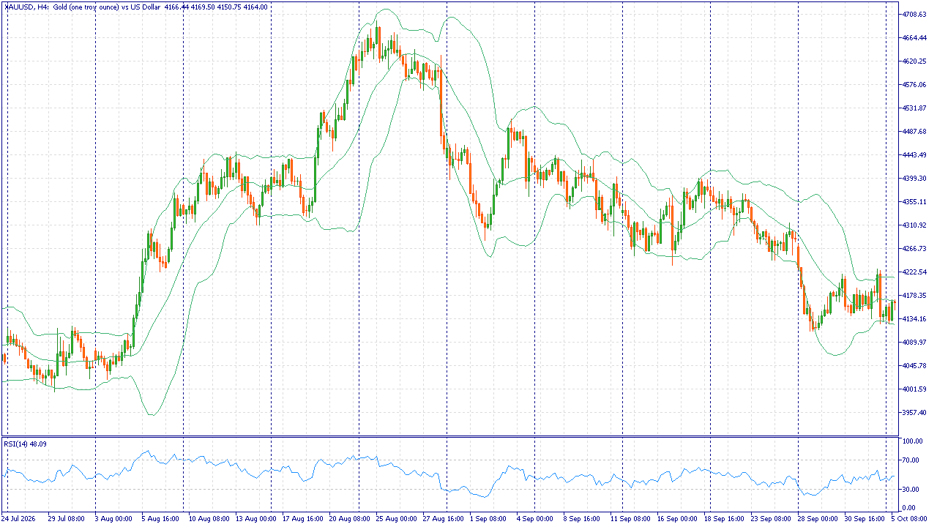Choose the 4178.35 price label
The image size is (937, 527).
click(915, 295)
